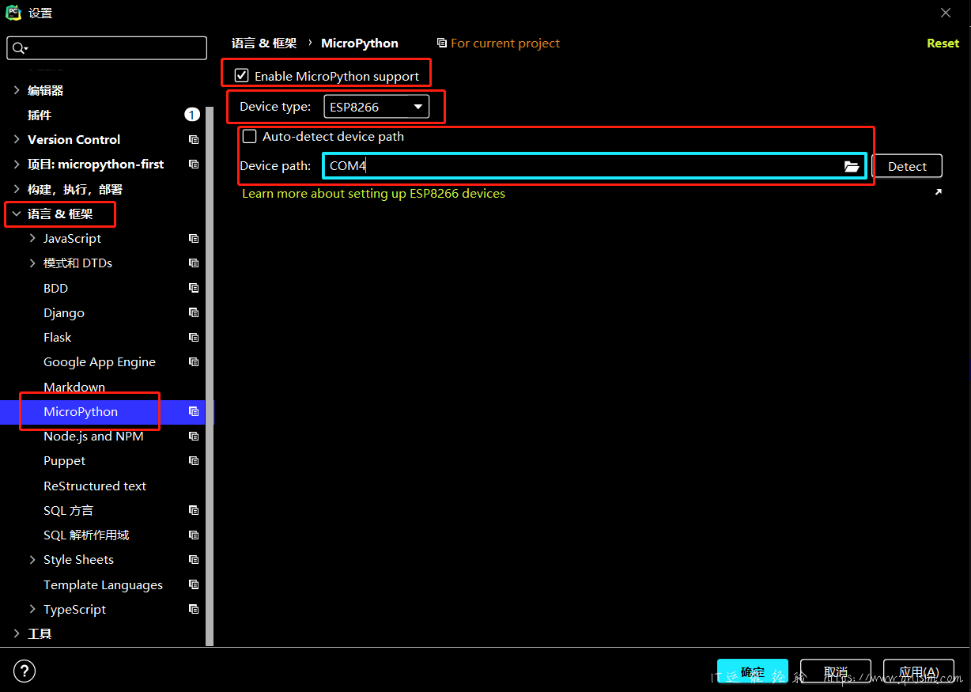Screen dimensions: 971x692
Task: Expand the 模式和 DTDs node arrow
Action: coord(32,263)
